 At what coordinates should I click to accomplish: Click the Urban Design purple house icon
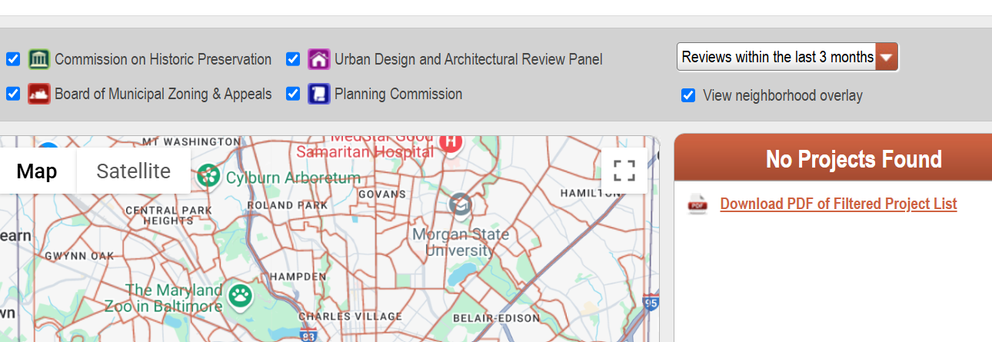click(319, 59)
